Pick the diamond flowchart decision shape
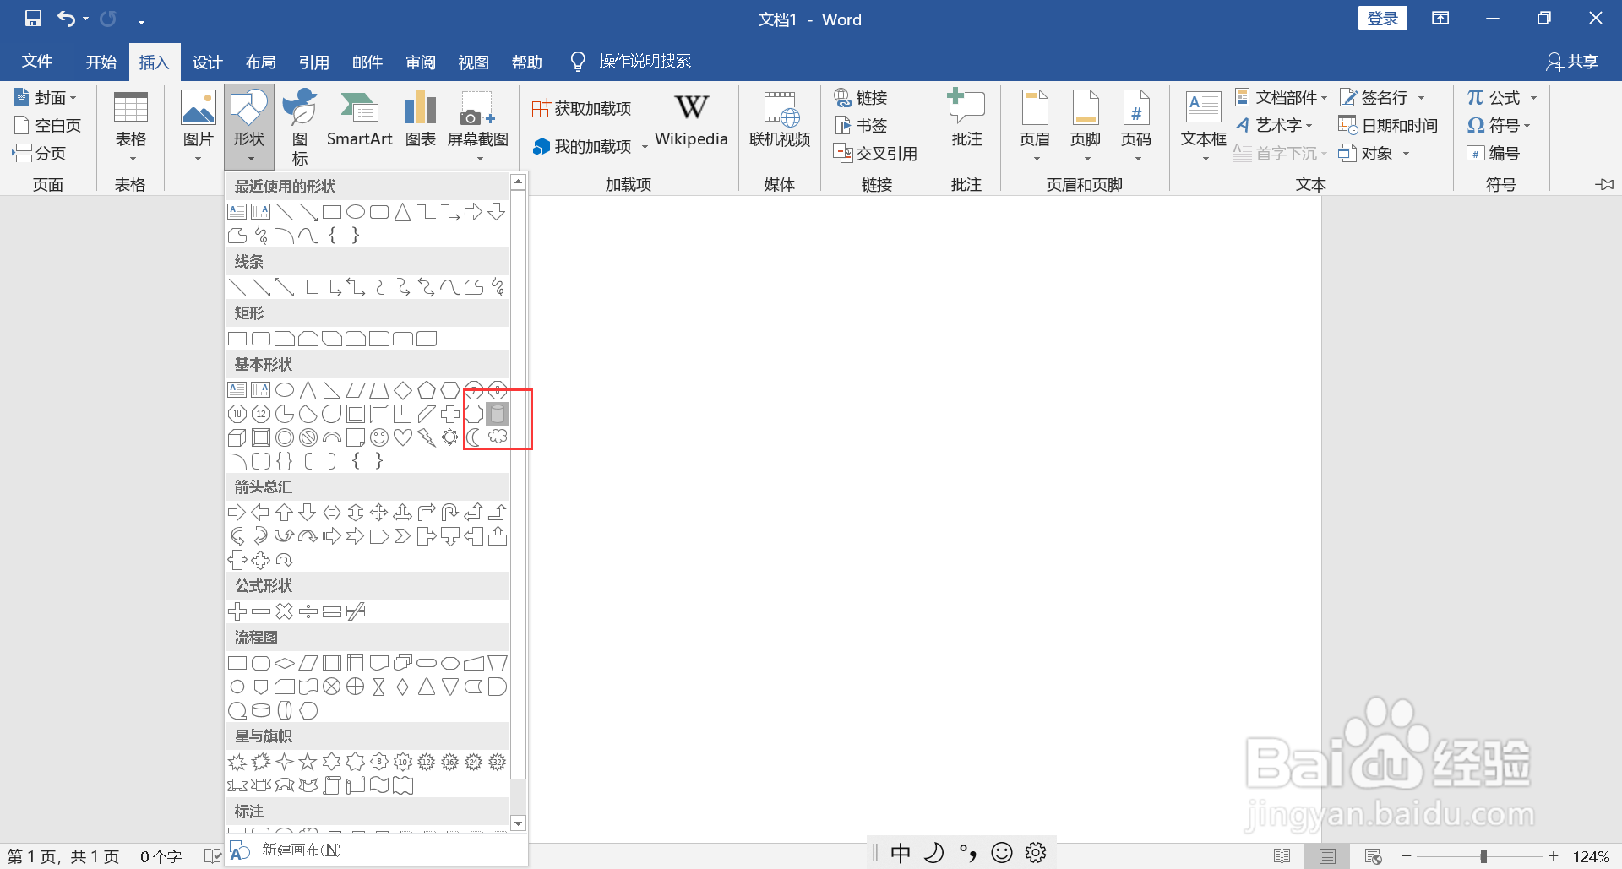1622x869 pixels. pyautogui.click(x=285, y=664)
